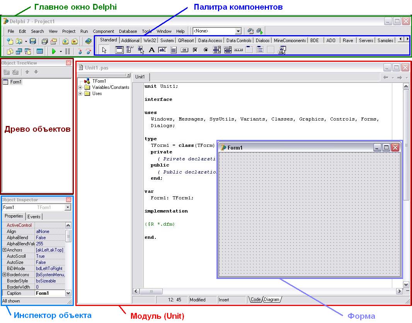Click the Step Over debug icon
The width and height of the screenshot is (412, 323).
point(88,51)
